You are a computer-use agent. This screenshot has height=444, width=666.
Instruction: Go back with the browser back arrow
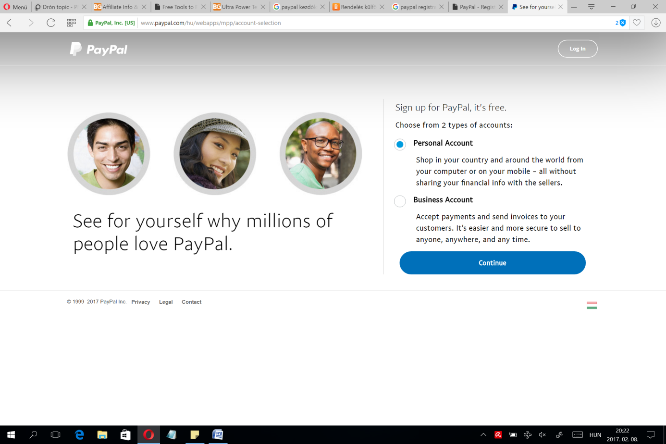click(x=9, y=23)
